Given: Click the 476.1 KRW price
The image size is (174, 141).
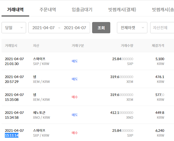Looking at the screenshot, I should click(x=160, y=77).
